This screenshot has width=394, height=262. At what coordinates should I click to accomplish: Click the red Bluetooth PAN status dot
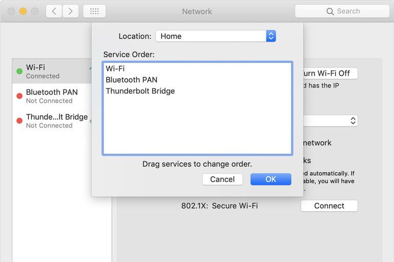click(19, 96)
